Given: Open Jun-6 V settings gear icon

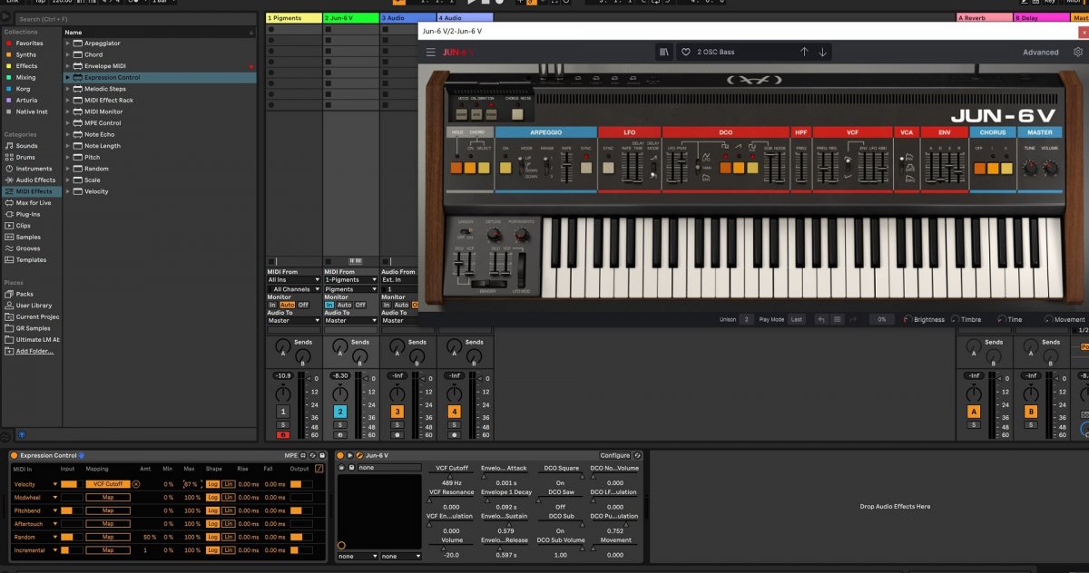Looking at the screenshot, I should pyautogui.click(x=1078, y=52).
